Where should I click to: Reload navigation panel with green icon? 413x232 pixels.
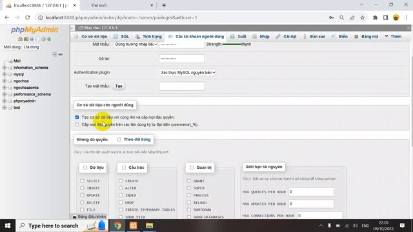pyautogui.click(x=49, y=39)
